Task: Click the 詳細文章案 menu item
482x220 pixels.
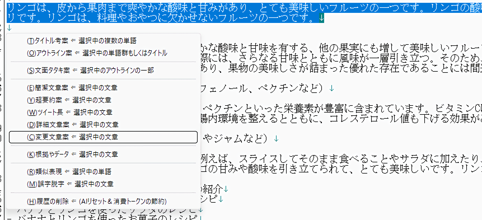Action: pyautogui.click(x=72, y=125)
